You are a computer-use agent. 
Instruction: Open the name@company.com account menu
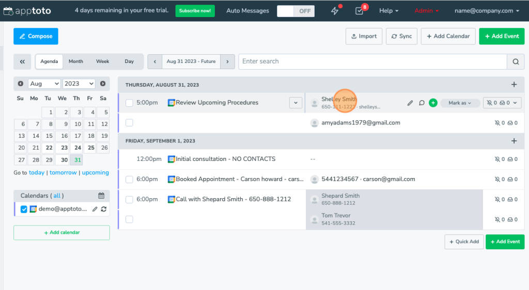487,11
